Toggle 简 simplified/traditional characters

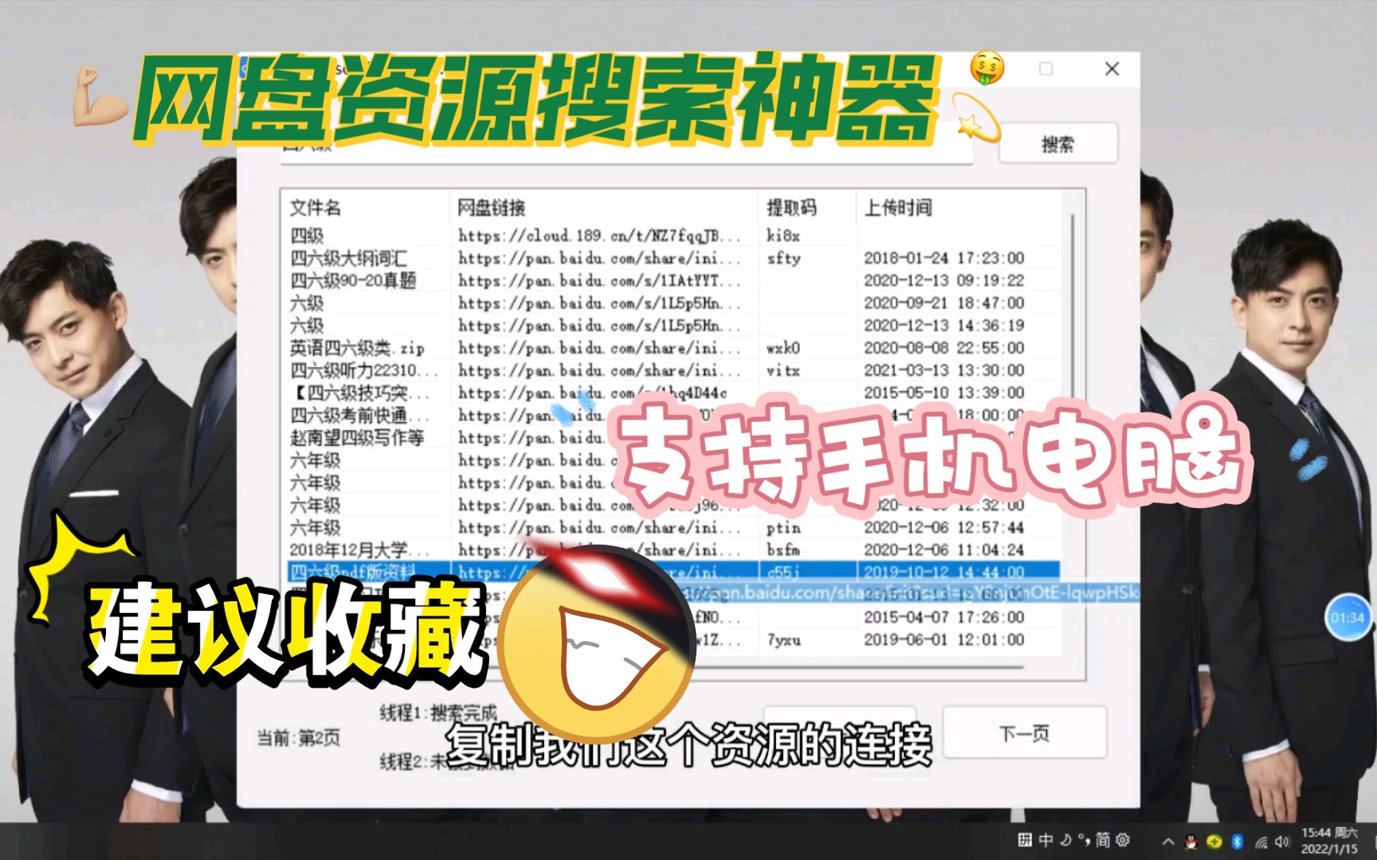pos(1103,841)
